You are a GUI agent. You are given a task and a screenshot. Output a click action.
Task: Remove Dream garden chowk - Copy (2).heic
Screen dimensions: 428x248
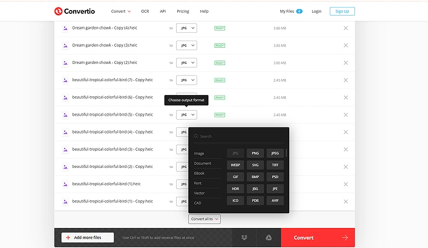tap(346, 63)
